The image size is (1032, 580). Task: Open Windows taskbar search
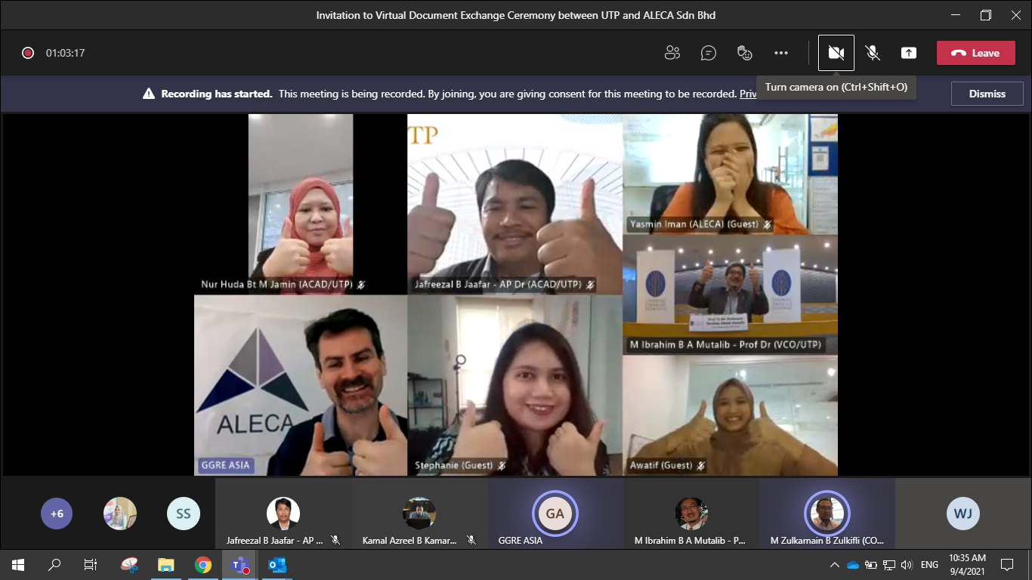(x=54, y=565)
